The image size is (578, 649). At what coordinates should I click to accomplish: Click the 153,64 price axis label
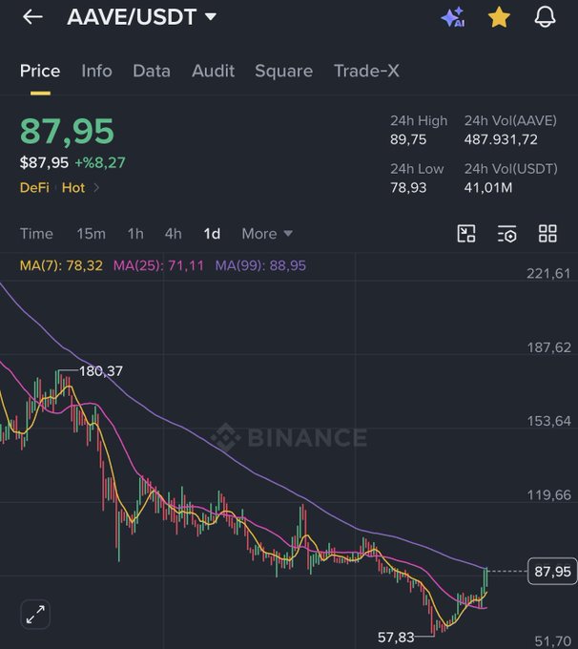(x=548, y=421)
